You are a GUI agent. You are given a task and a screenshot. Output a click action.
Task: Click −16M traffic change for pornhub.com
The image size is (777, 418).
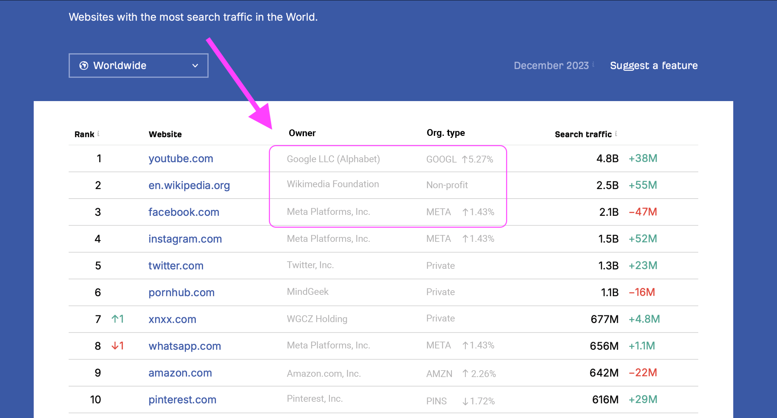point(642,293)
